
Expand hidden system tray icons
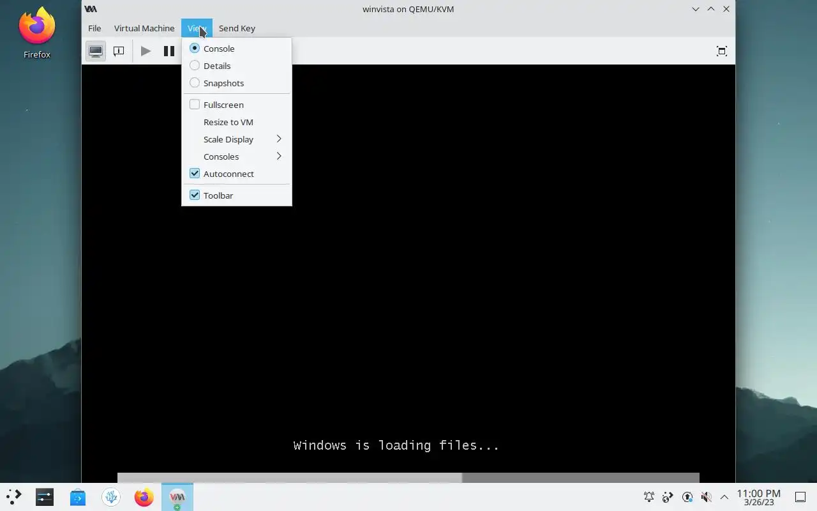coord(724,497)
